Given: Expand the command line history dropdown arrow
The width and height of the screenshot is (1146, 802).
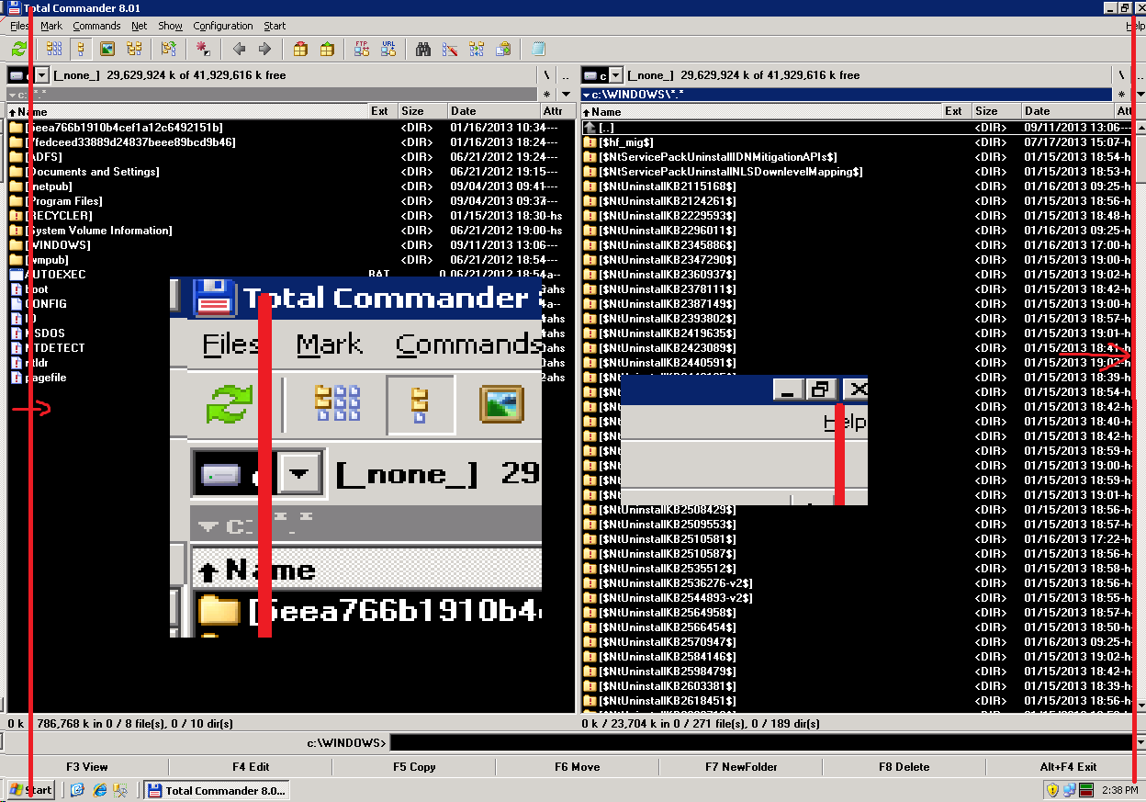Looking at the screenshot, I should tap(1140, 742).
